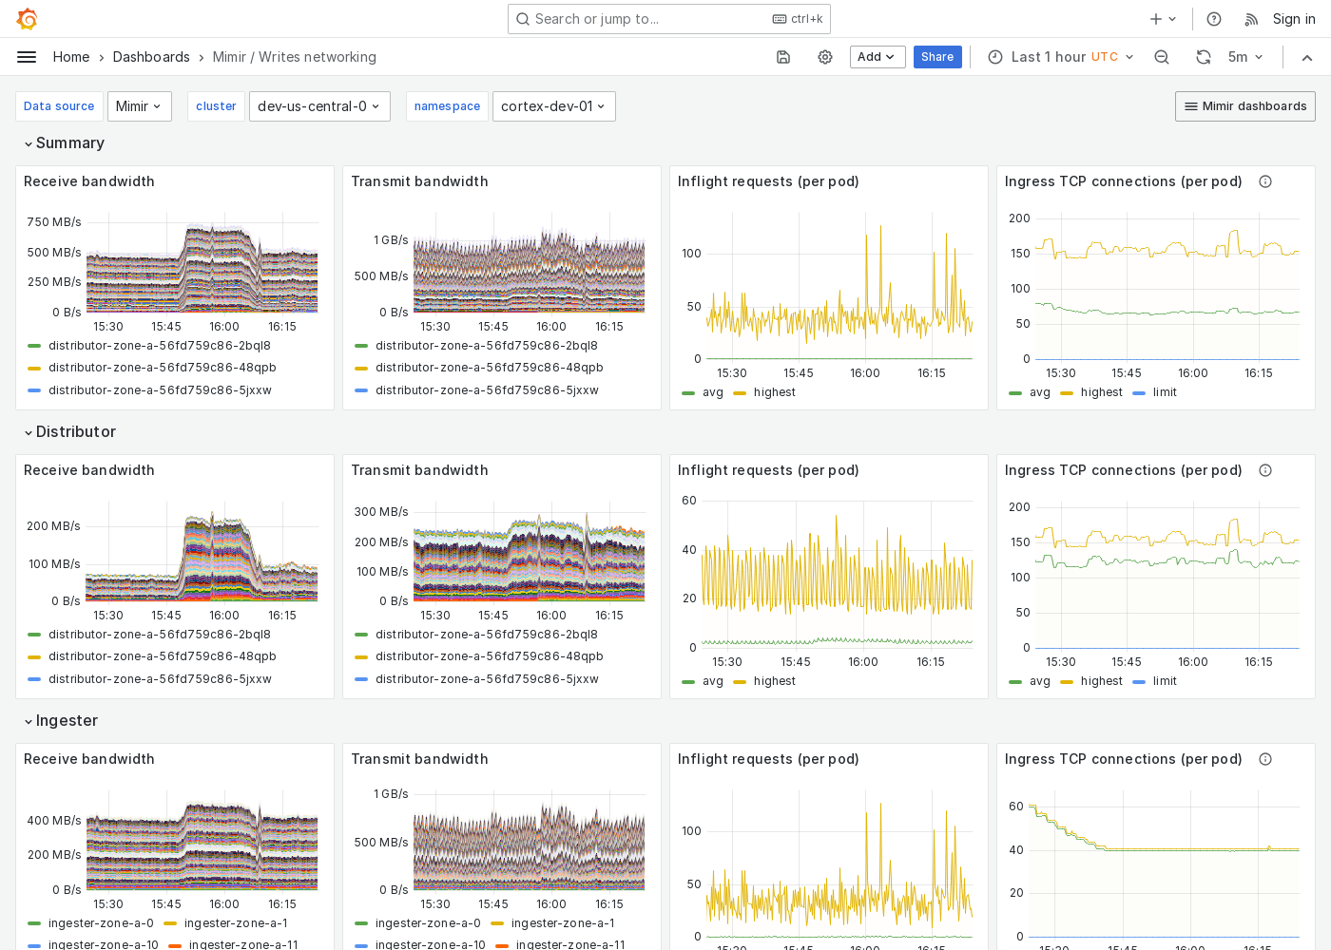Image resolution: width=1331 pixels, height=950 pixels.
Task: Open the 5m refresh interval dropdown
Action: click(x=1245, y=57)
